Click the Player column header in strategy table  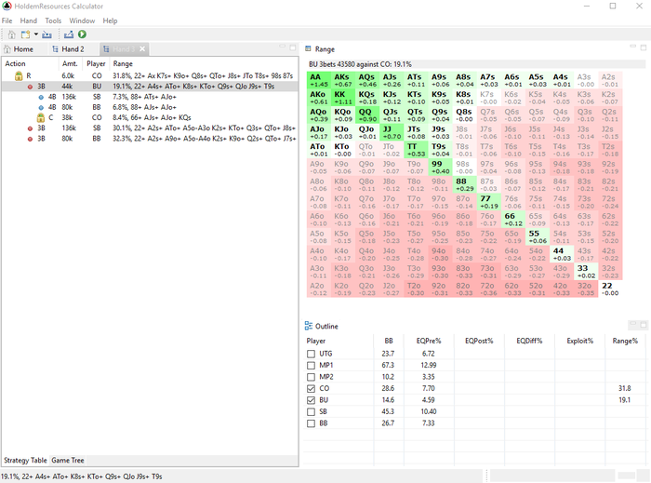96,63
